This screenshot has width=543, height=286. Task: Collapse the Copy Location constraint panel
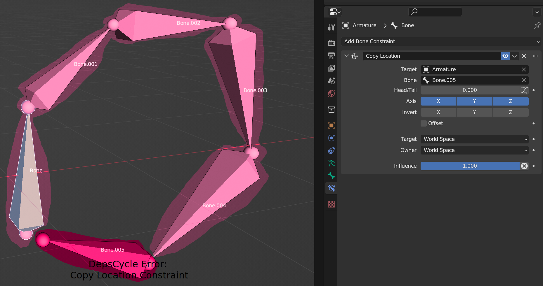click(346, 56)
